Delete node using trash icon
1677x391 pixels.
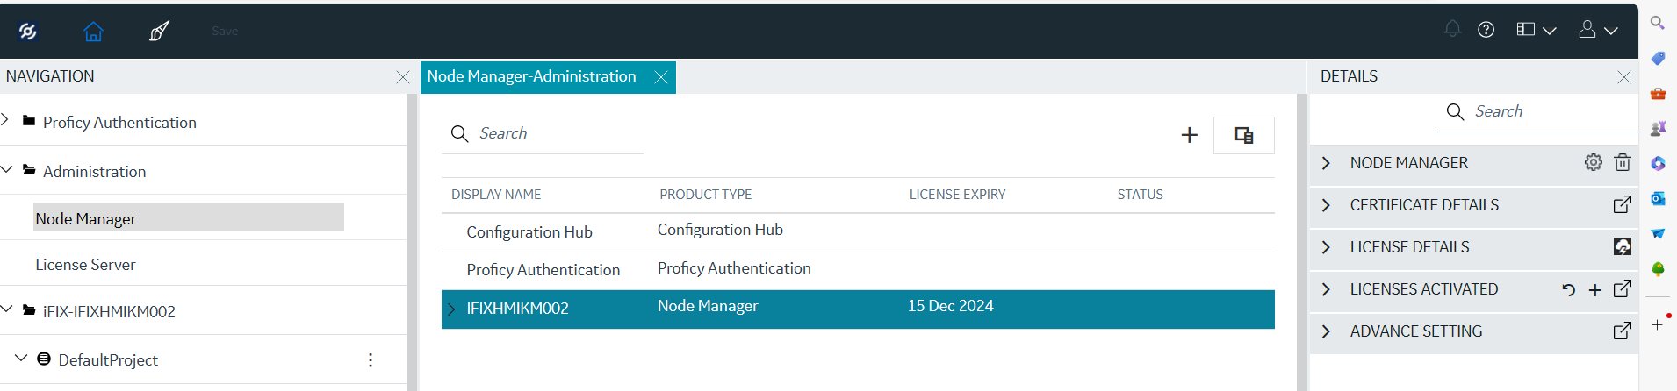click(x=1623, y=162)
